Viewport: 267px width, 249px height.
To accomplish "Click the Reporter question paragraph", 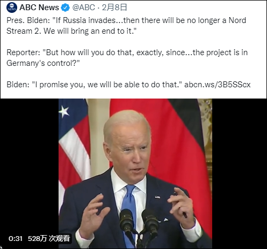I will tap(127, 58).
